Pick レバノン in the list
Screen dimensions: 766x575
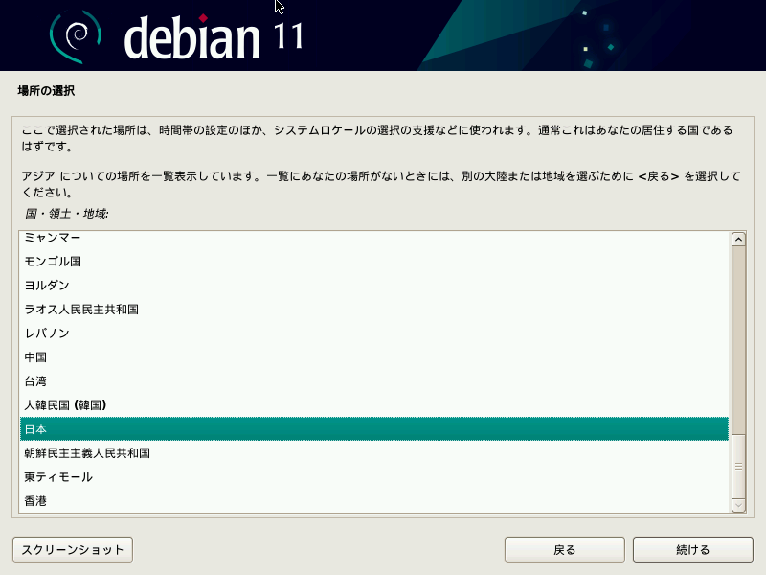click(x=374, y=333)
